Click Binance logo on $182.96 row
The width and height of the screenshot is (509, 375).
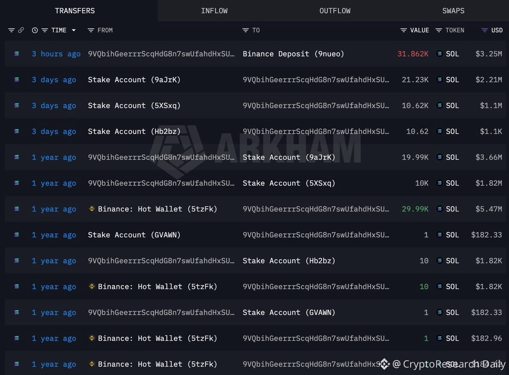(92, 338)
